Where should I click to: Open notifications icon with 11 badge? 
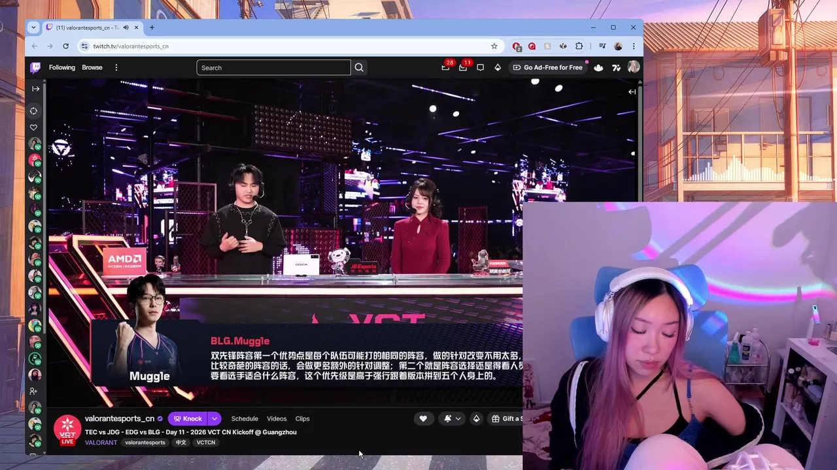463,67
